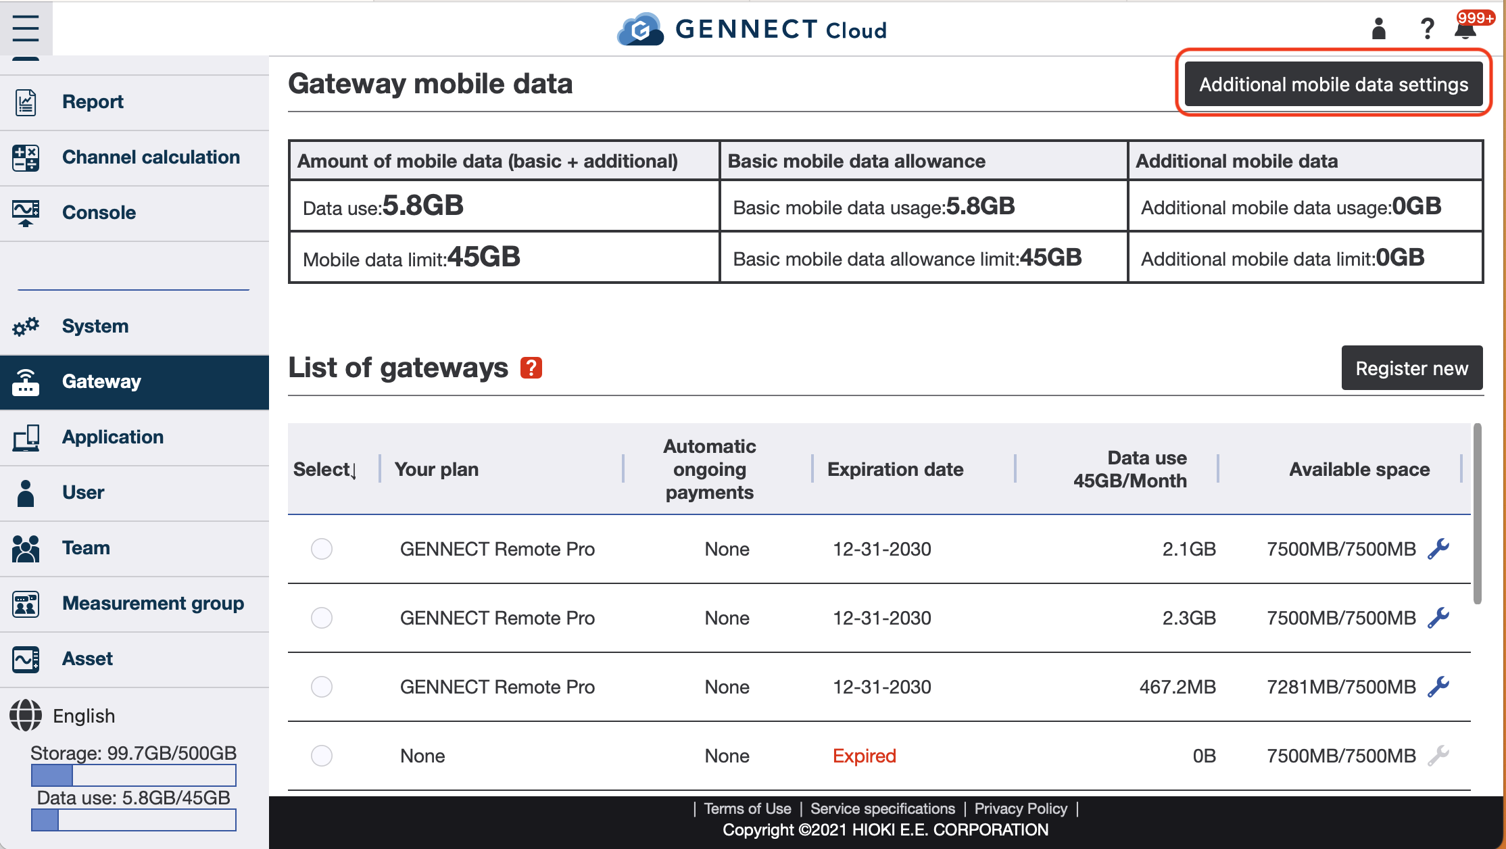
Task: Click the wrench icon on the first gateway row
Action: (x=1440, y=549)
